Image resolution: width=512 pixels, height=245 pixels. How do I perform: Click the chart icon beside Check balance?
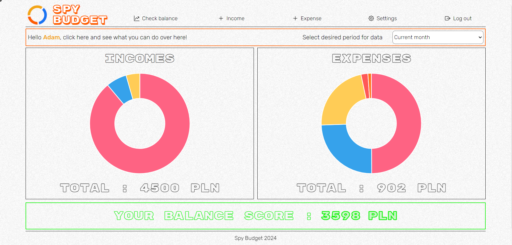coord(137,18)
